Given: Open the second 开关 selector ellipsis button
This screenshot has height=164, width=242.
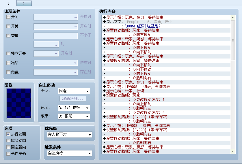Looking at the screenshot, I should pyautogui.click(x=75, y=27).
